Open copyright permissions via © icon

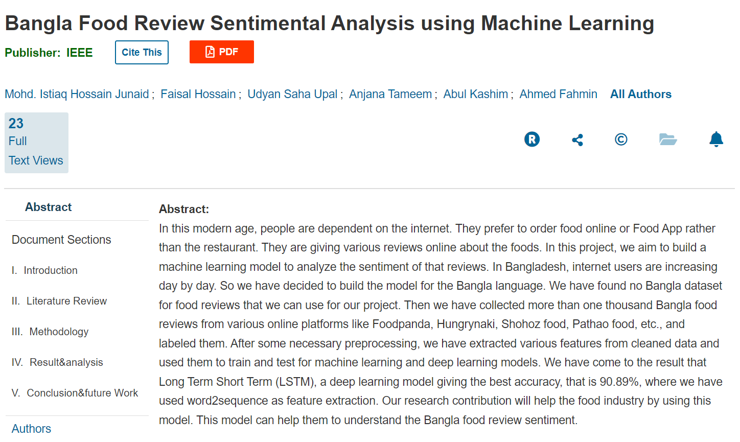point(621,139)
